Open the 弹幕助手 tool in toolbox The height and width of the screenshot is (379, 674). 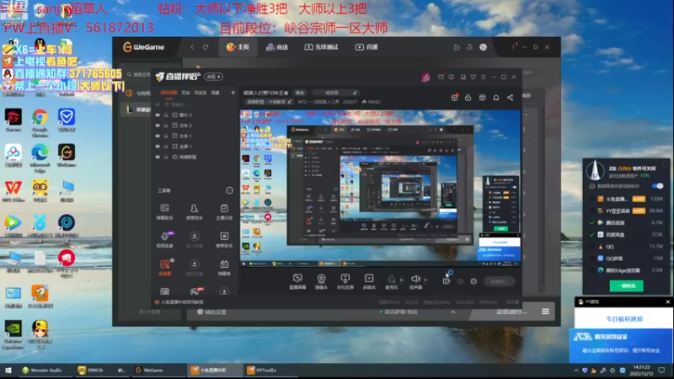point(164,211)
